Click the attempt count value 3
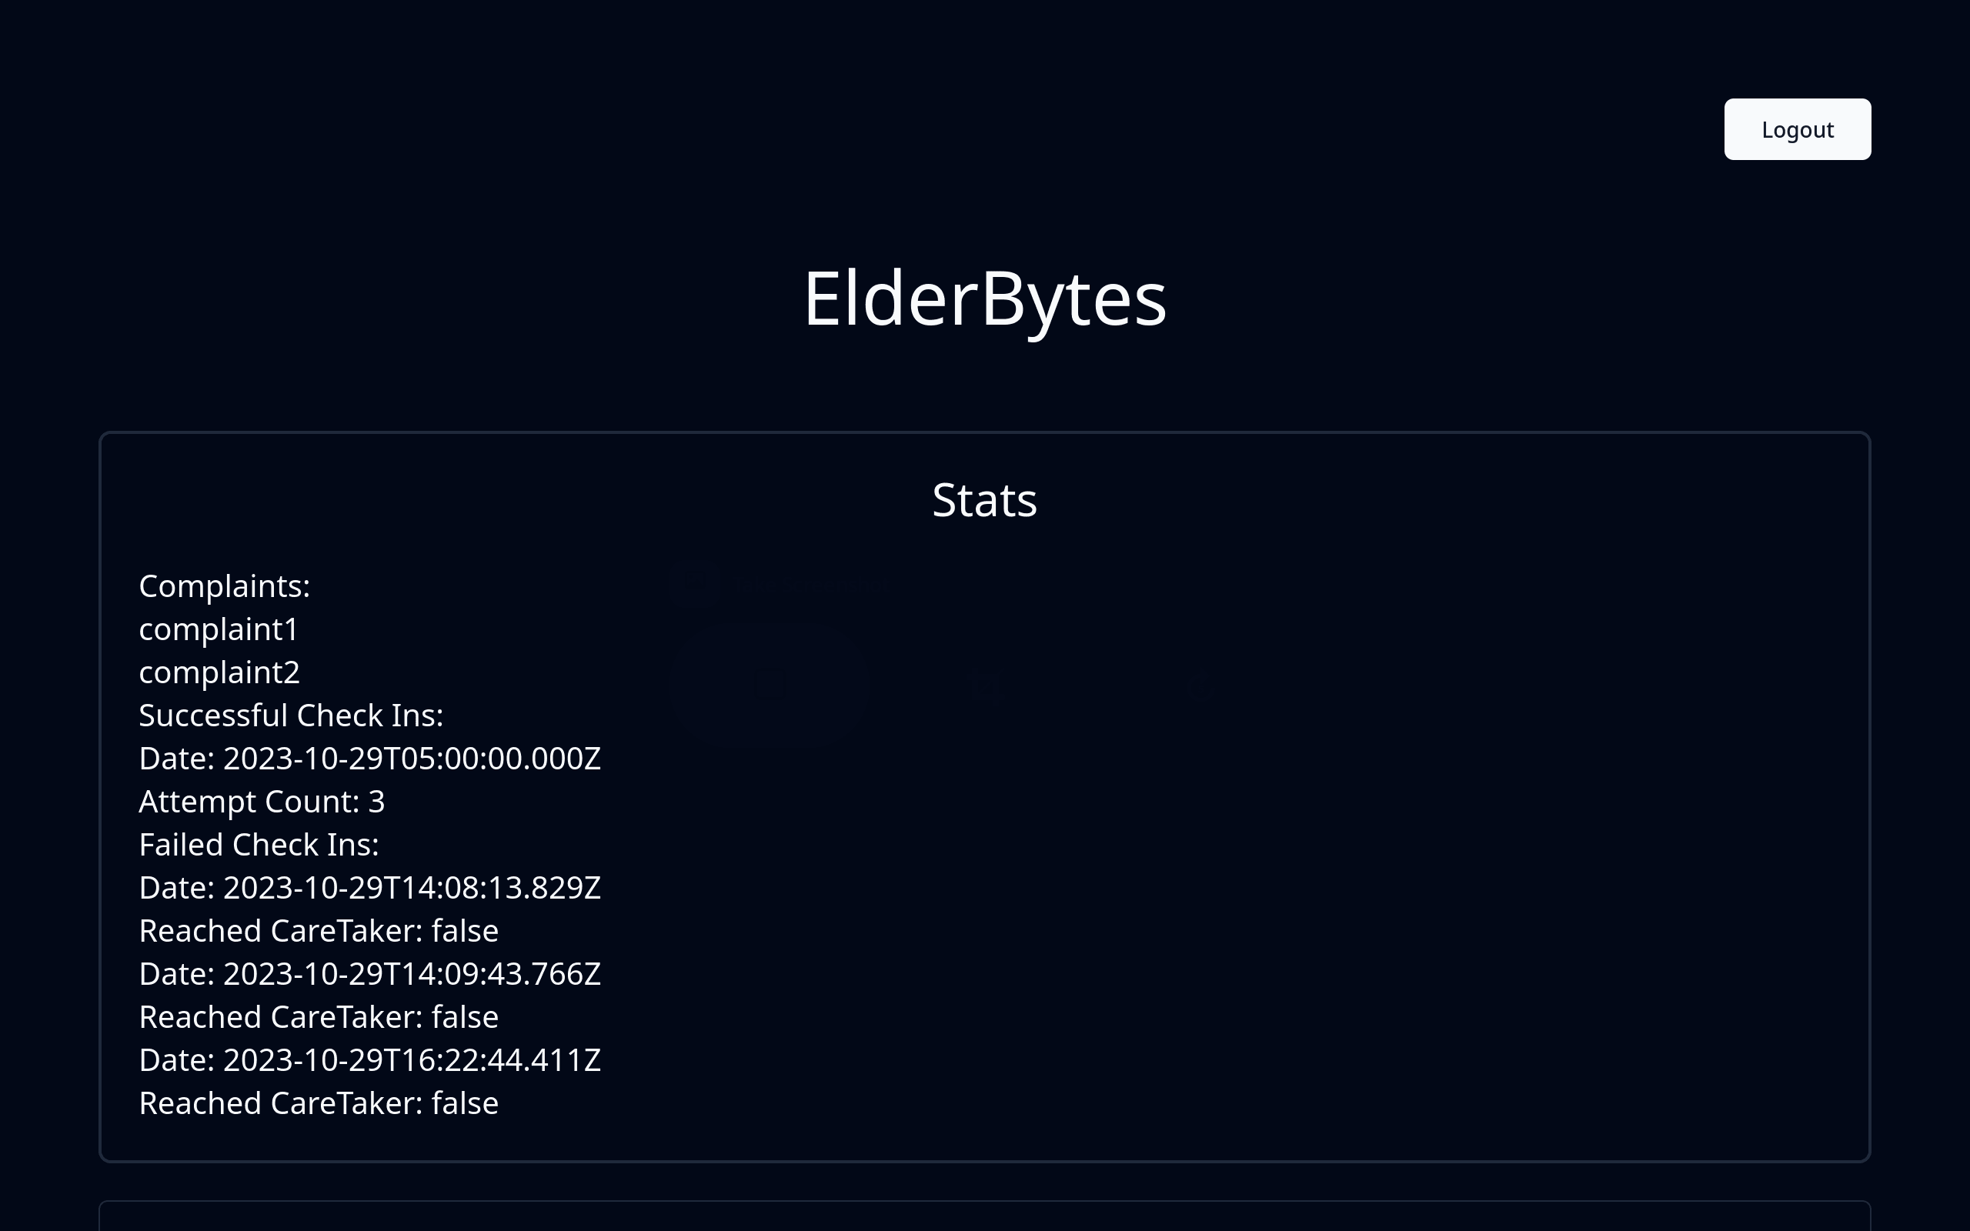This screenshot has width=1970, height=1231. [x=376, y=802]
